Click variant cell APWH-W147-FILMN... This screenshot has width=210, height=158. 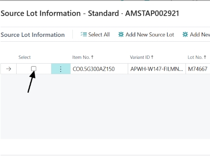[157, 69]
